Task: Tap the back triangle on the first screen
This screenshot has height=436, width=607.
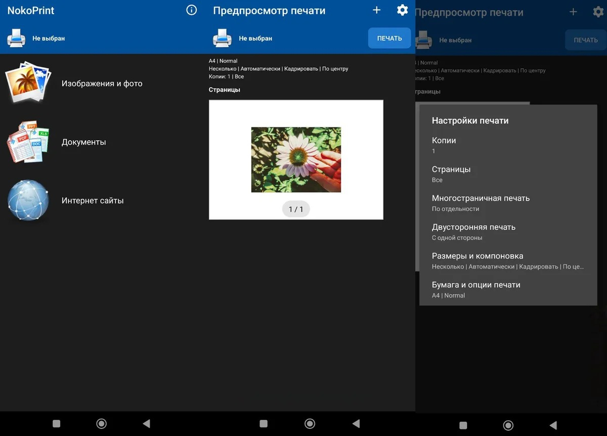Action: [146, 424]
